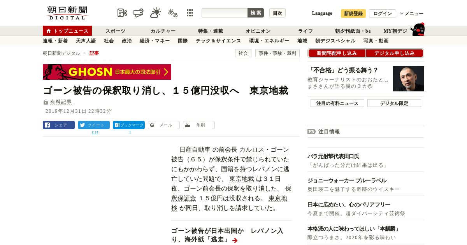Screen dimensions: 467x245
Task: Open the 日本に広めたい、心のバリアフリー headline
Action: coord(349,205)
